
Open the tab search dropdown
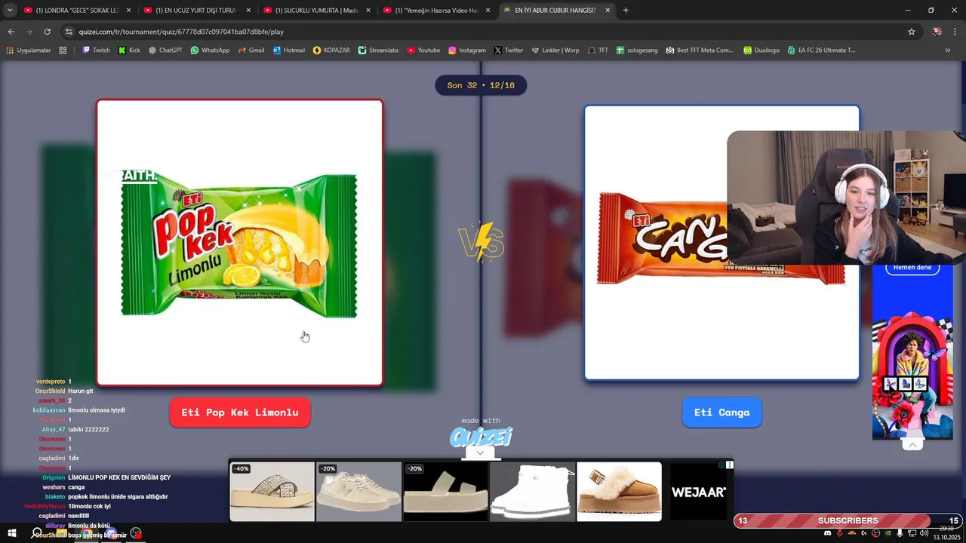tap(10, 11)
